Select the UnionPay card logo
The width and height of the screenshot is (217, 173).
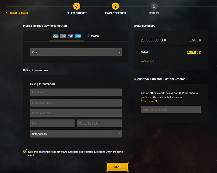point(70,36)
